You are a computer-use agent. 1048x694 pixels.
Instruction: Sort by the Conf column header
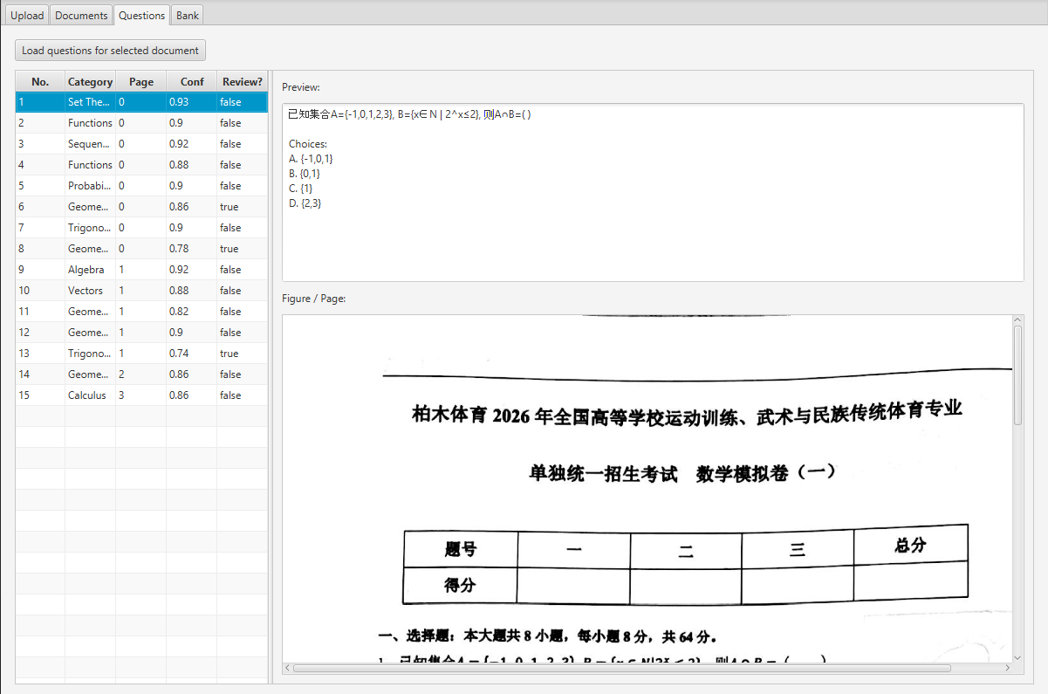[192, 81]
